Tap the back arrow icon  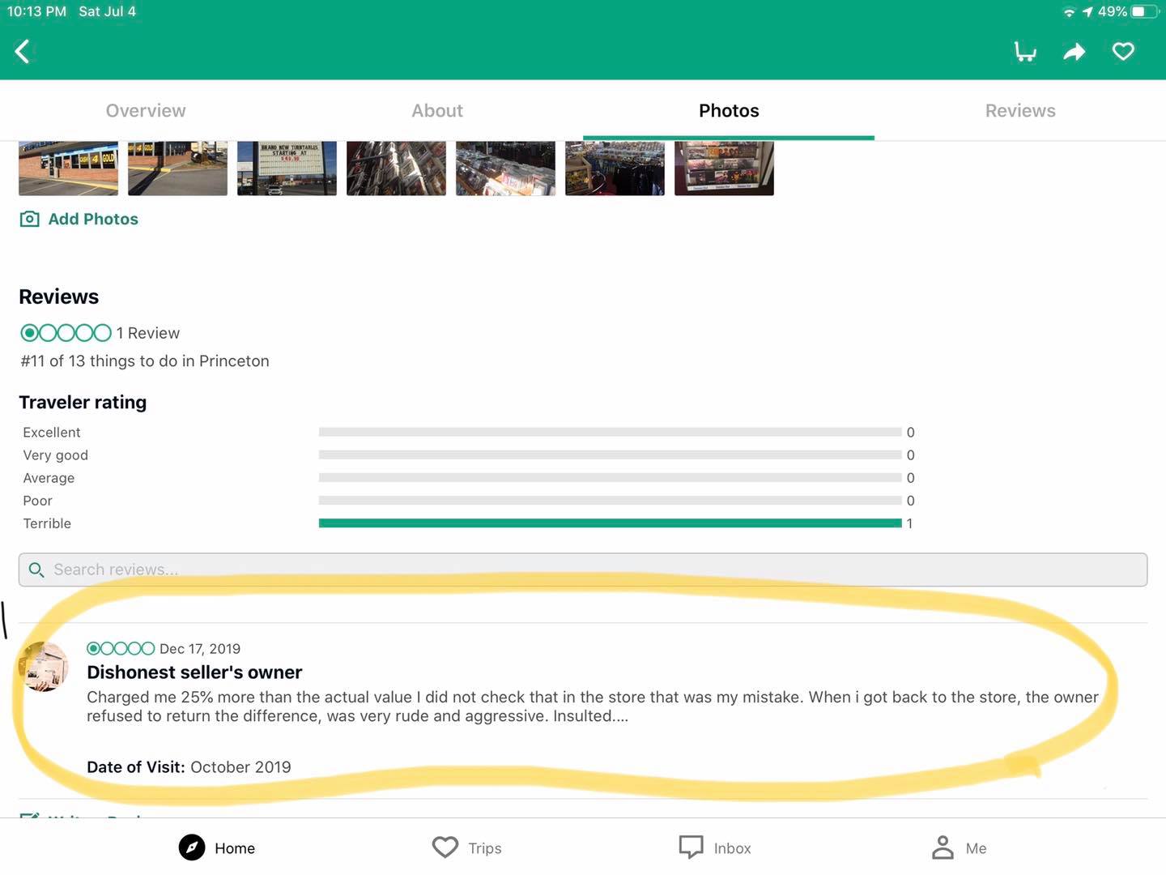(x=23, y=52)
